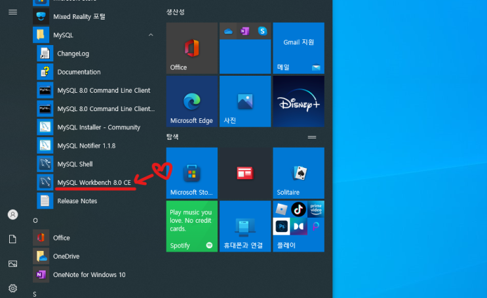
Task: Open Photoshop icon in 플레이 folder
Action: [x=281, y=226]
